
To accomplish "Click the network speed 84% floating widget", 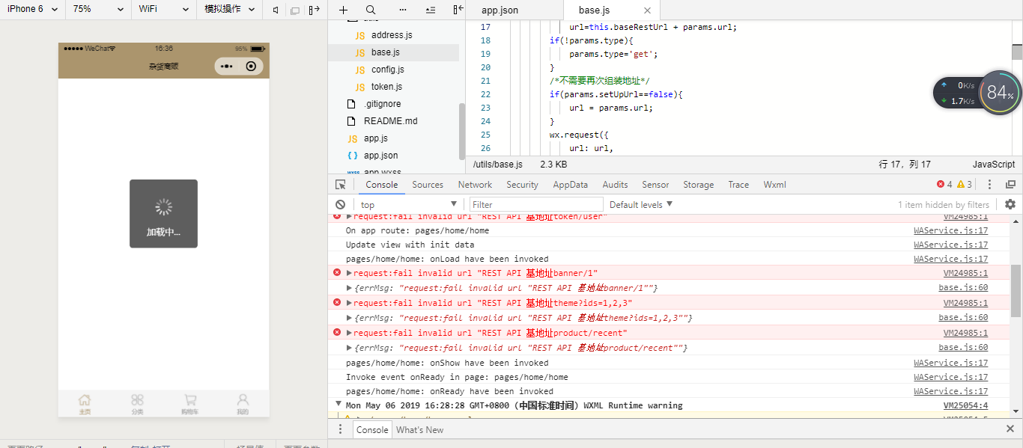I will [1000, 93].
